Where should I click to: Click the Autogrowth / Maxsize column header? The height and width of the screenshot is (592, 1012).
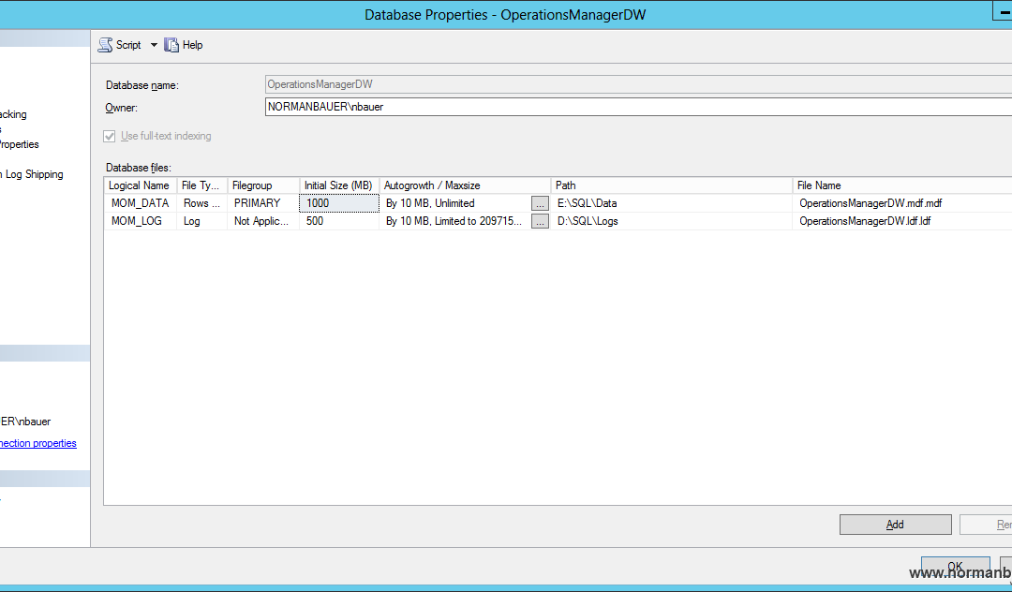tap(465, 185)
